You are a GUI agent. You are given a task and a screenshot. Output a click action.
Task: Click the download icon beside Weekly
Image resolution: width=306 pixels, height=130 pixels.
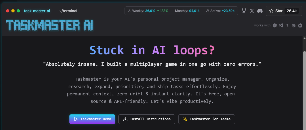pyautogui.click(x=129, y=11)
